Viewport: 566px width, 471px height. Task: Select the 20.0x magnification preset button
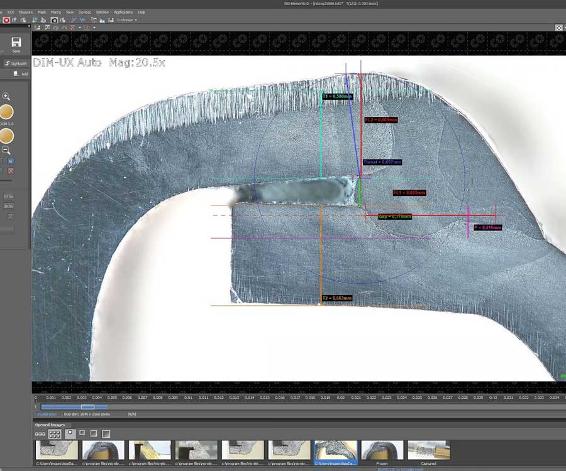click(9, 206)
